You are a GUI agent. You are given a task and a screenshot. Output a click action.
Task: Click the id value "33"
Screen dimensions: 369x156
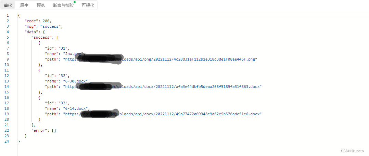coord(63,103)
